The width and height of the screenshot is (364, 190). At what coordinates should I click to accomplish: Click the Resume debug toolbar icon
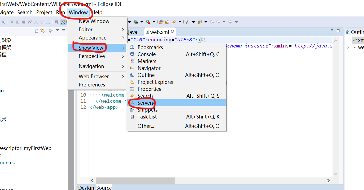pos(11,22)
